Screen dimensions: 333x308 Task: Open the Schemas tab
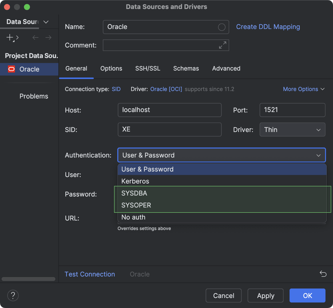tap(186, 69)
